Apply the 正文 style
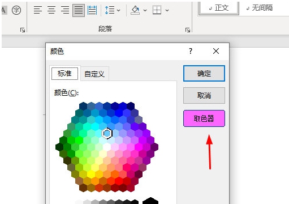The height and width of the screenshot is (204, 289). point(219,8)
